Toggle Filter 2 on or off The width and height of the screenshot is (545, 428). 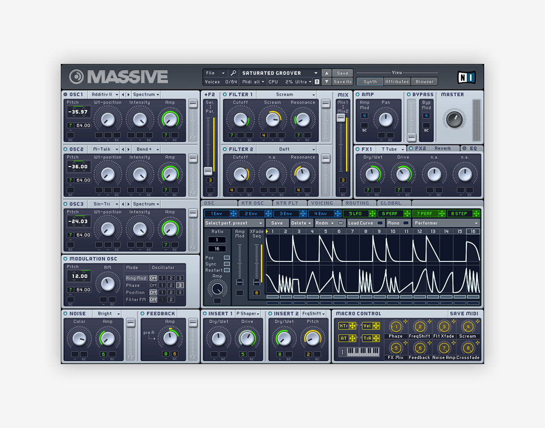pos(225,149)
